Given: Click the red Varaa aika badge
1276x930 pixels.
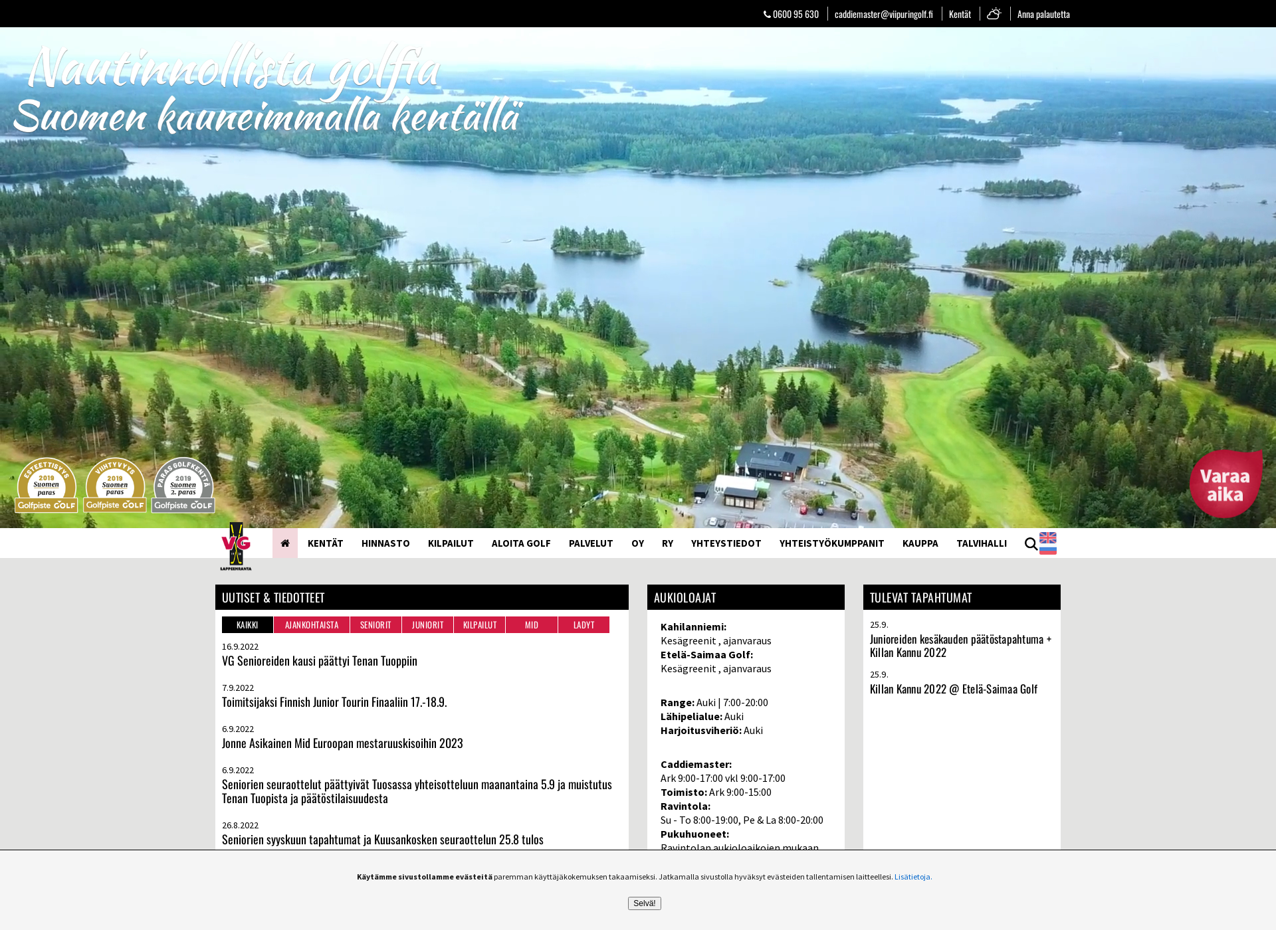Looking at the screenshot, I should click(x=1225, y=484).
